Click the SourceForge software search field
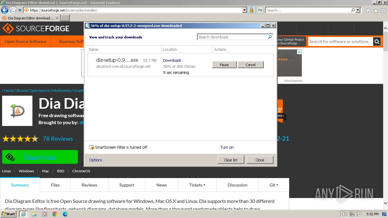This screenshot has width=388, height=218. click(x=340, y=41)
